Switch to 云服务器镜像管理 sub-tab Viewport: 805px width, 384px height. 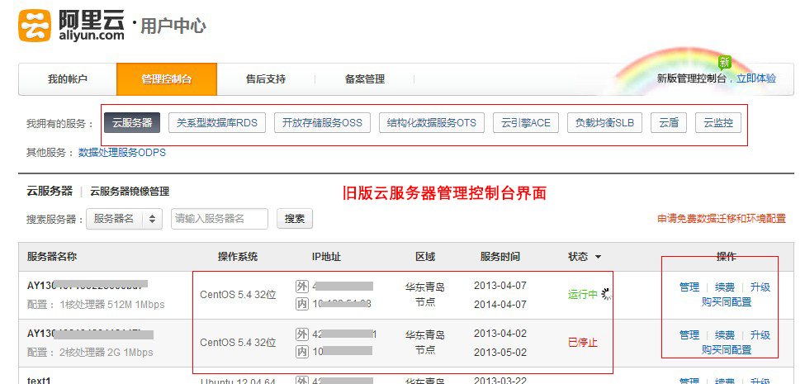(130, 192)
